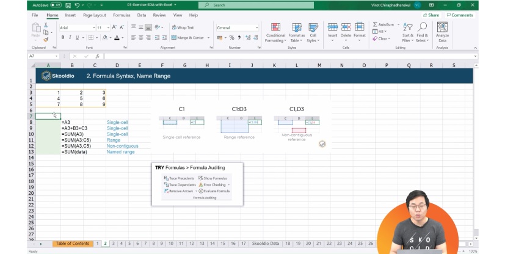Open Cell Styles gallery
The image size is (505, 254).
pyautogui.click(x=313, y=33)
